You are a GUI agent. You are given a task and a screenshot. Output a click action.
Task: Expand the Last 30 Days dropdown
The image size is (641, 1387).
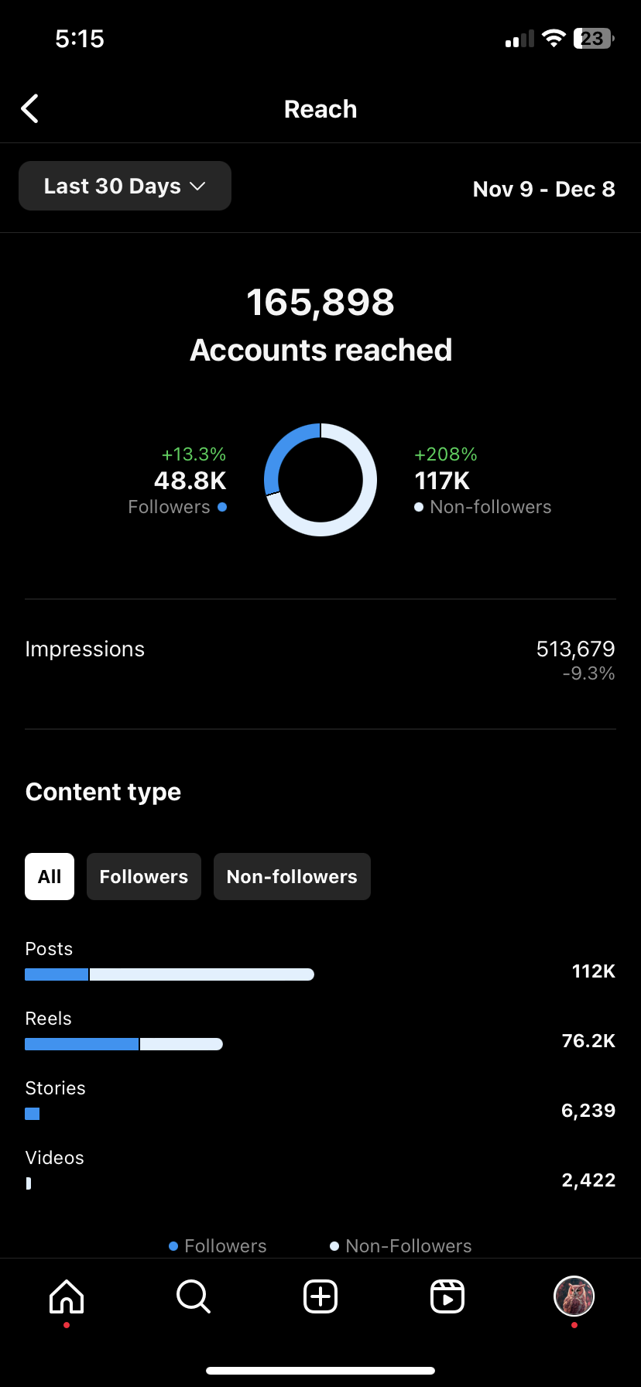point(125,186)
